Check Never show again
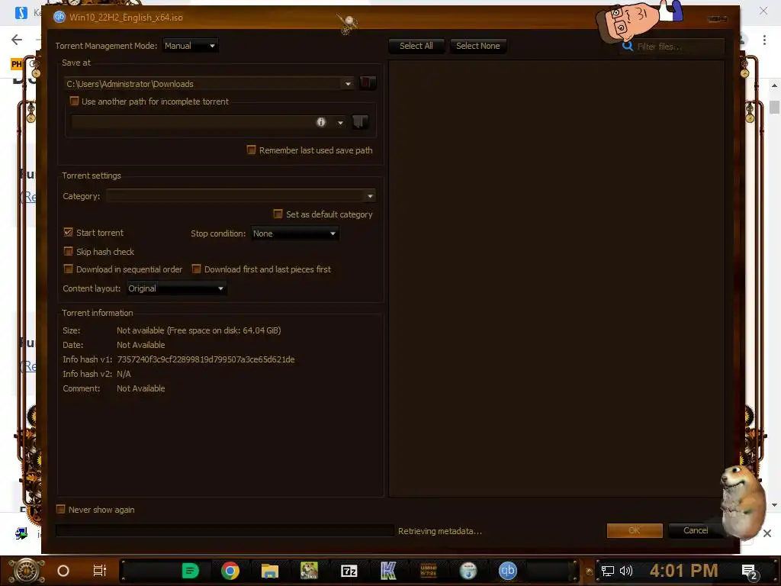 coord(61,509)
